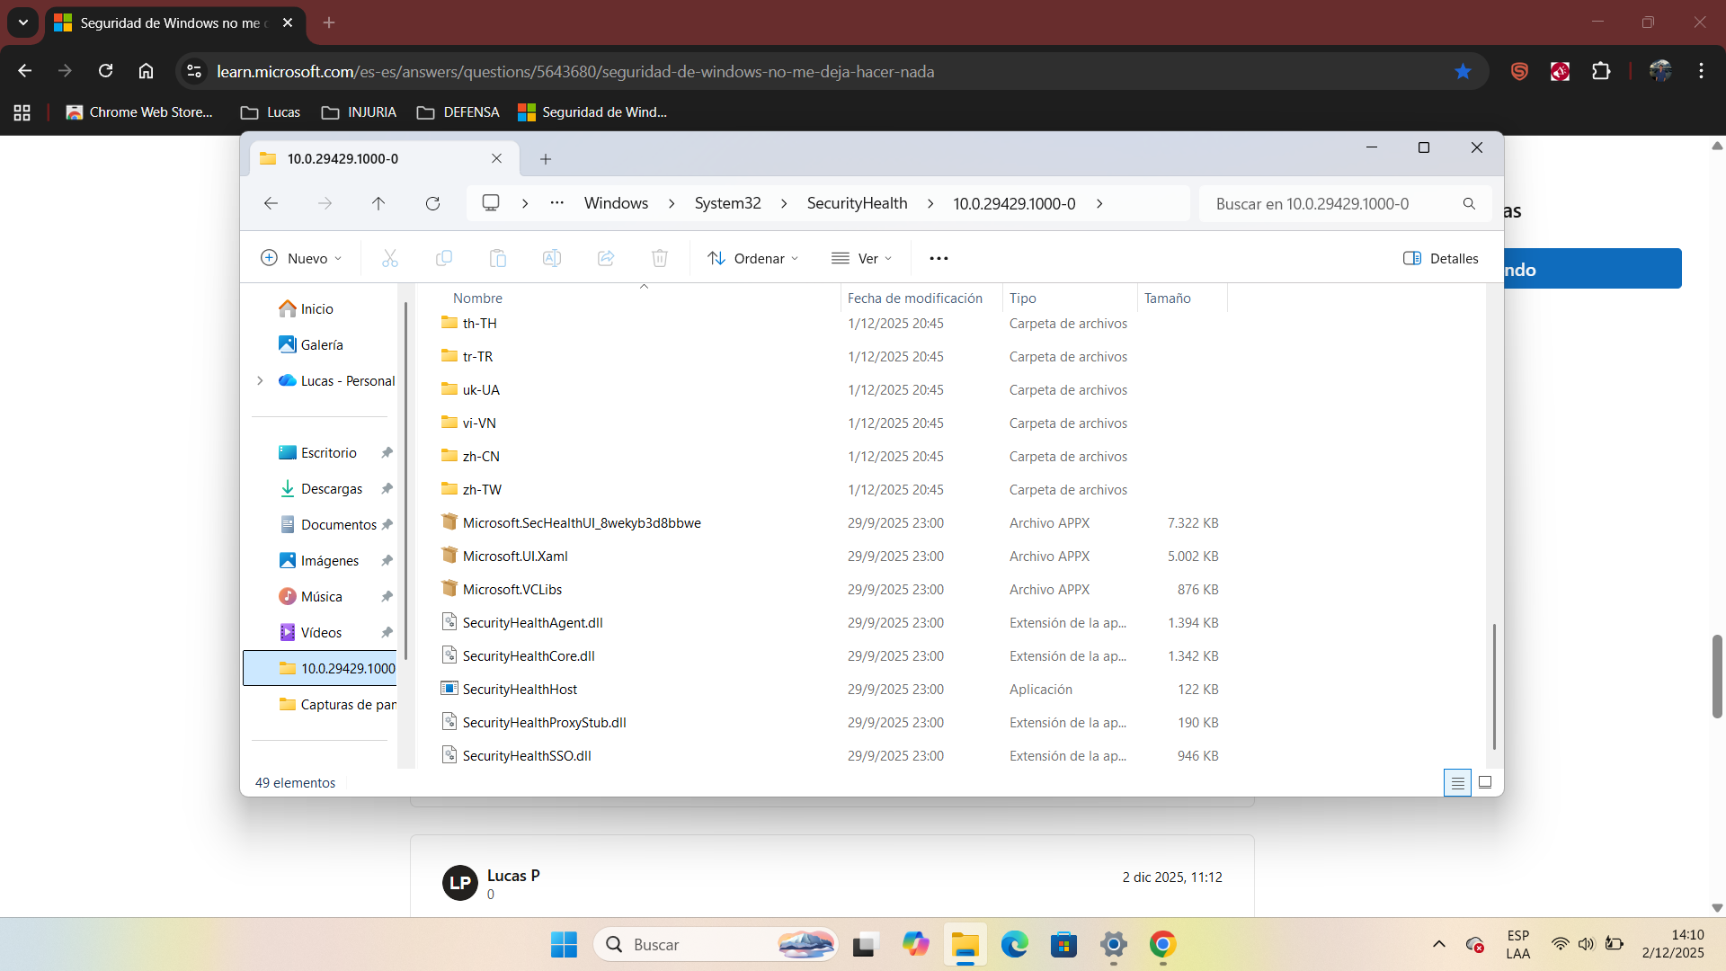
Task: Select Descargas in navigation pane
Action: tap(331, 488)
